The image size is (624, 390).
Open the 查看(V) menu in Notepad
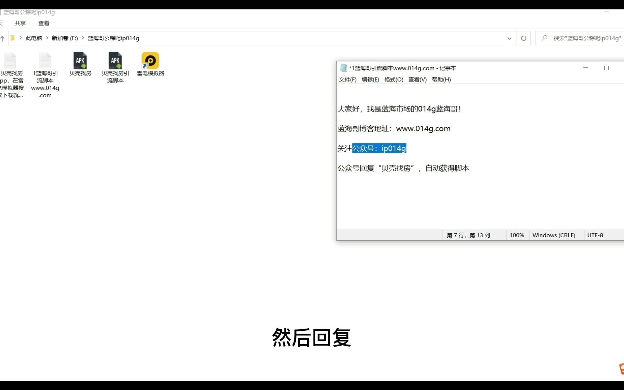coord(417,79)
